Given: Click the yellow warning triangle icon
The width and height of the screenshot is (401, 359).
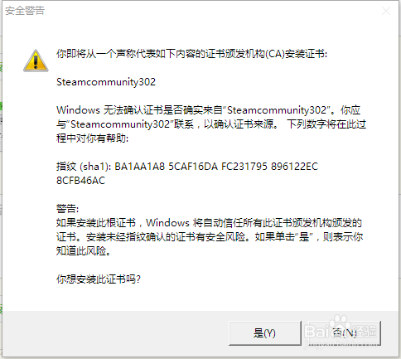Looking at the screenshot, I should coord(36,61).
